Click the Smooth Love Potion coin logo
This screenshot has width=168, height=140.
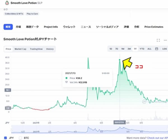coord(5,4)
